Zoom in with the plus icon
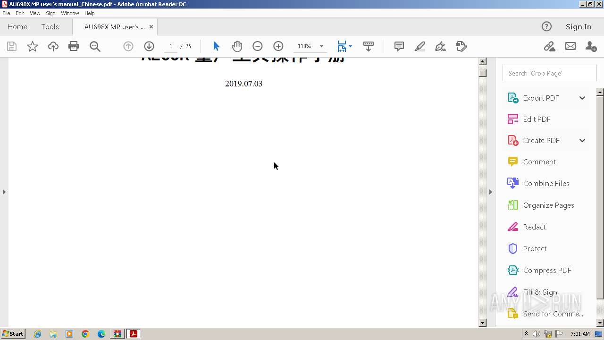This screenshot has height=340, width=604. 278,46
